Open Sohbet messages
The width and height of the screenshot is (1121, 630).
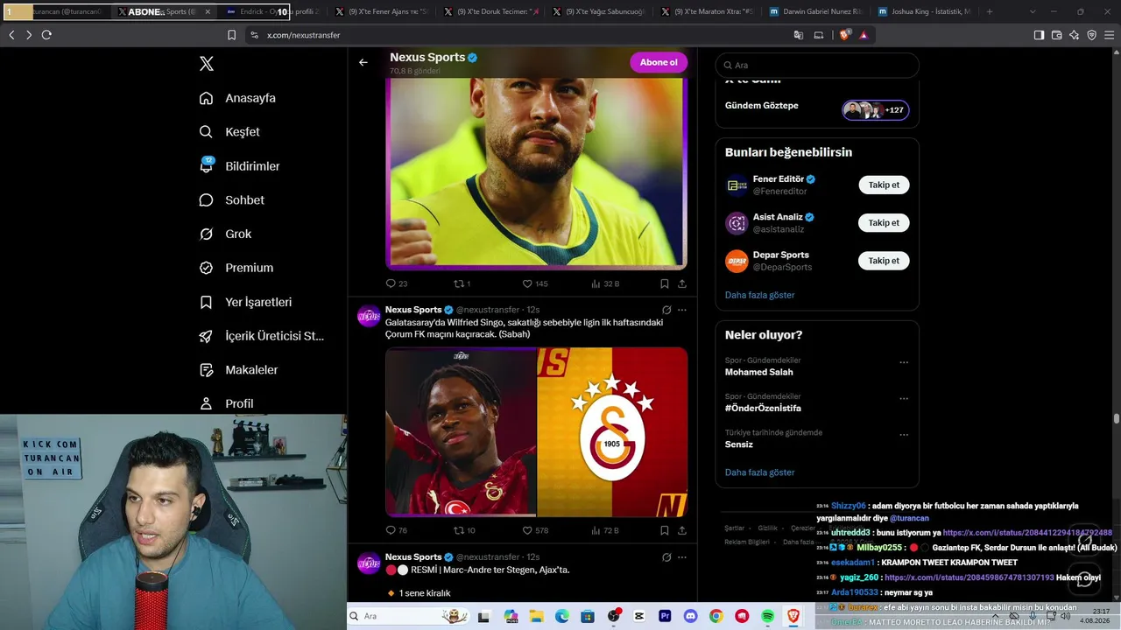click(231, 200)
